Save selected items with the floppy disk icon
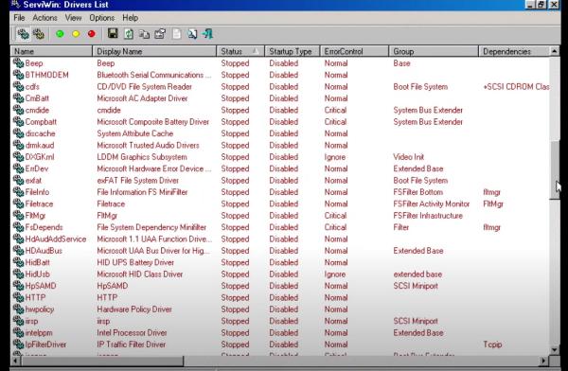Viewport: 568px width, 371px height. click(113, 34)
